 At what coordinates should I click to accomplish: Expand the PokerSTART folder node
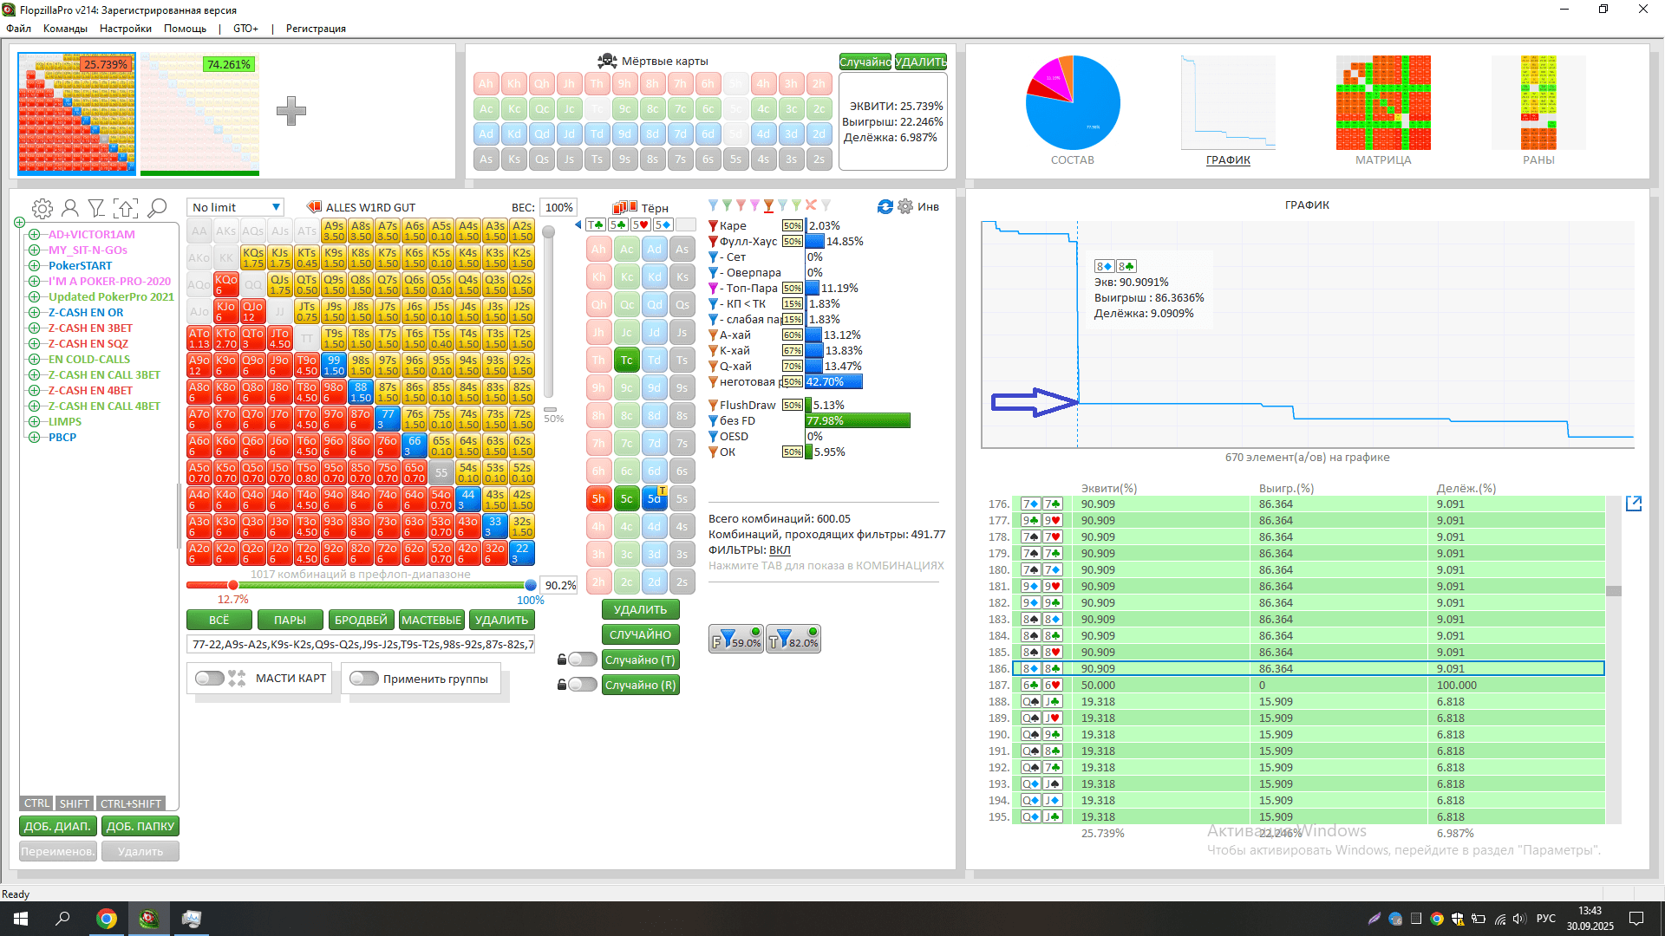point(34,266)
